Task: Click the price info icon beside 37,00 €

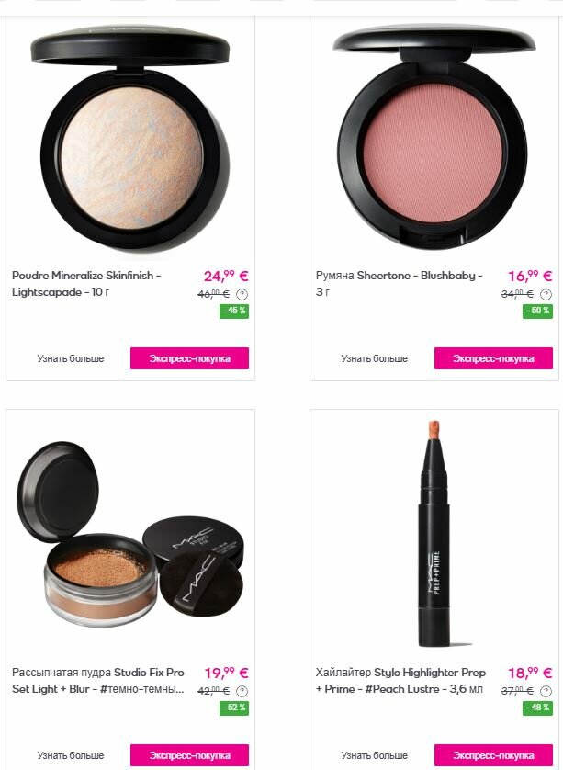Action: point(546,691)
